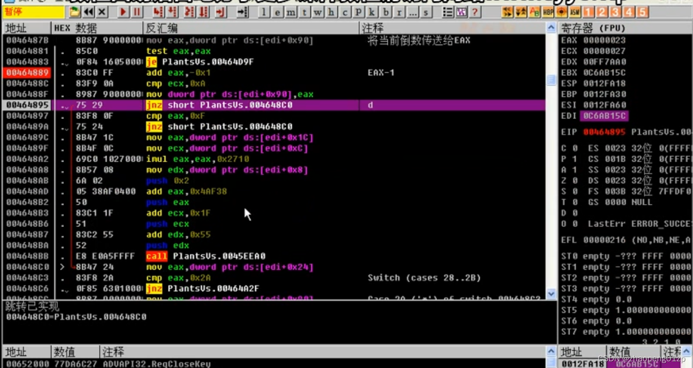This screenshot has height=368, width=693.
Task: Show executable modules with 'e' button
Action: pyautogui.click(x=277, y=12)
